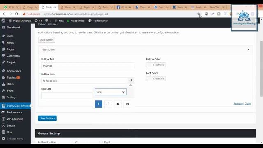Viewport: 263px width, 148px height.
Task: Toggle the icon picker dropdown button
Action: pos(131,81)
